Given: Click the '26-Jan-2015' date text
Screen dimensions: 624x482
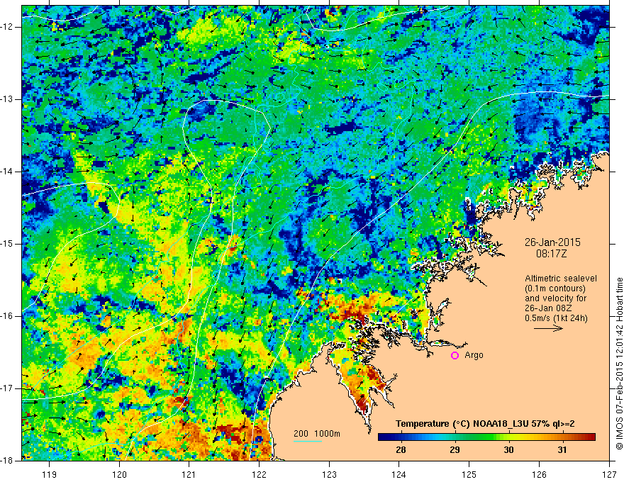Looking at the screenshot, I should (x=552, y=242).
